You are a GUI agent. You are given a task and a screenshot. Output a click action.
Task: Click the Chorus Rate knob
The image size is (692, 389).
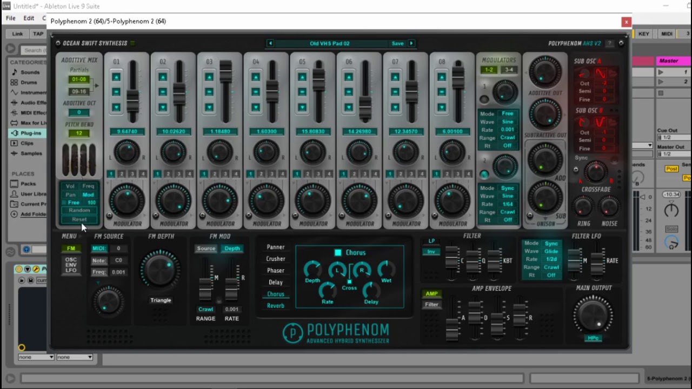pos(327,291)
